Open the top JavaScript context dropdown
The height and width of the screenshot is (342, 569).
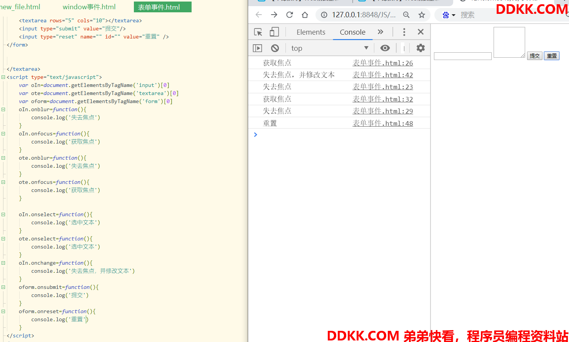click(330, 48)
